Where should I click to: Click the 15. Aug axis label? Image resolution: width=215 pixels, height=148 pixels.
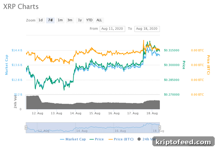pos(95,113)
